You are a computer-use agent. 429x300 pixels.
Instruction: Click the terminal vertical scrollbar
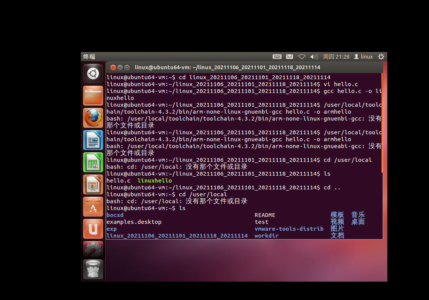point(382,123)
